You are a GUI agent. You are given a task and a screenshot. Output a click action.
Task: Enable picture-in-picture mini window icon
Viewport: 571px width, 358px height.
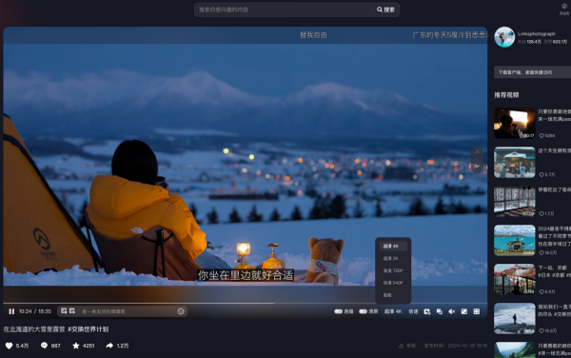pos(440,311)
